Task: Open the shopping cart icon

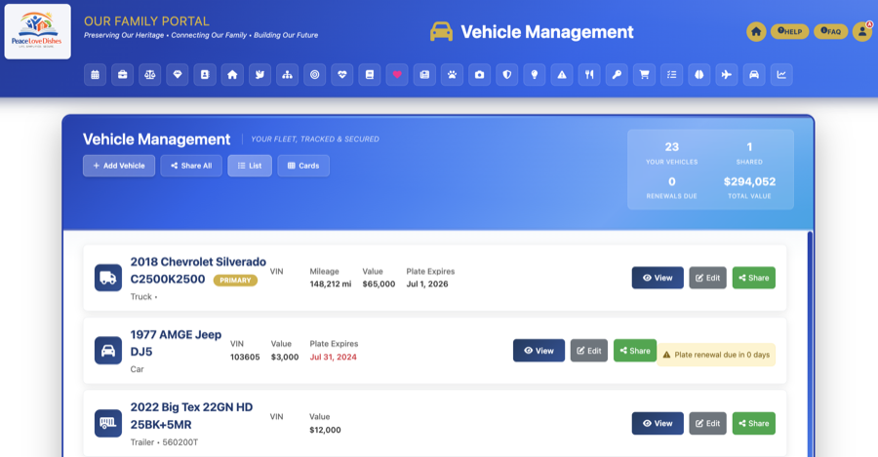Action: point(644,74)
